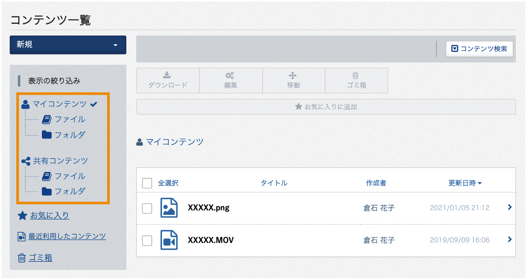
Task: Open the XXXXX.MOV file title
Action: (211, 240)
